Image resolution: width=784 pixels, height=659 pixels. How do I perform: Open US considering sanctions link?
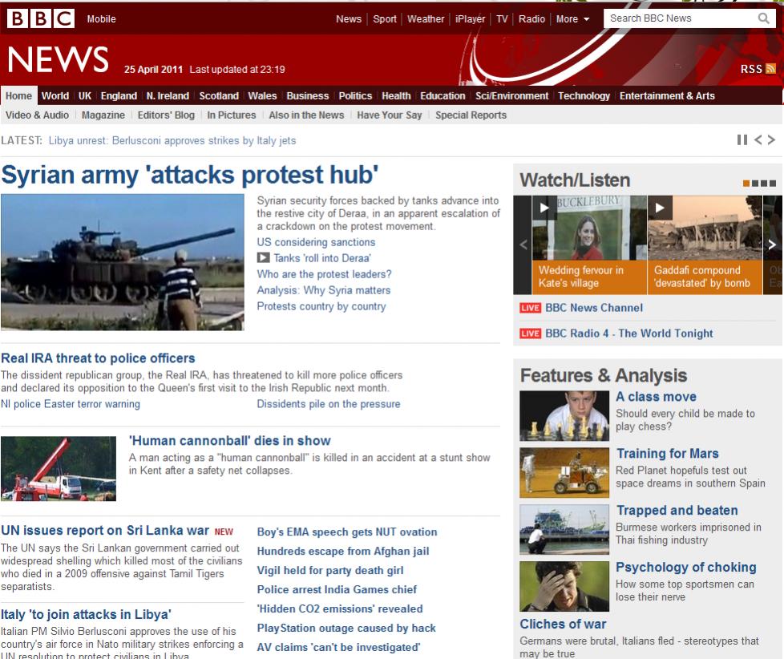pyautogui.click(x=316, y=242)
